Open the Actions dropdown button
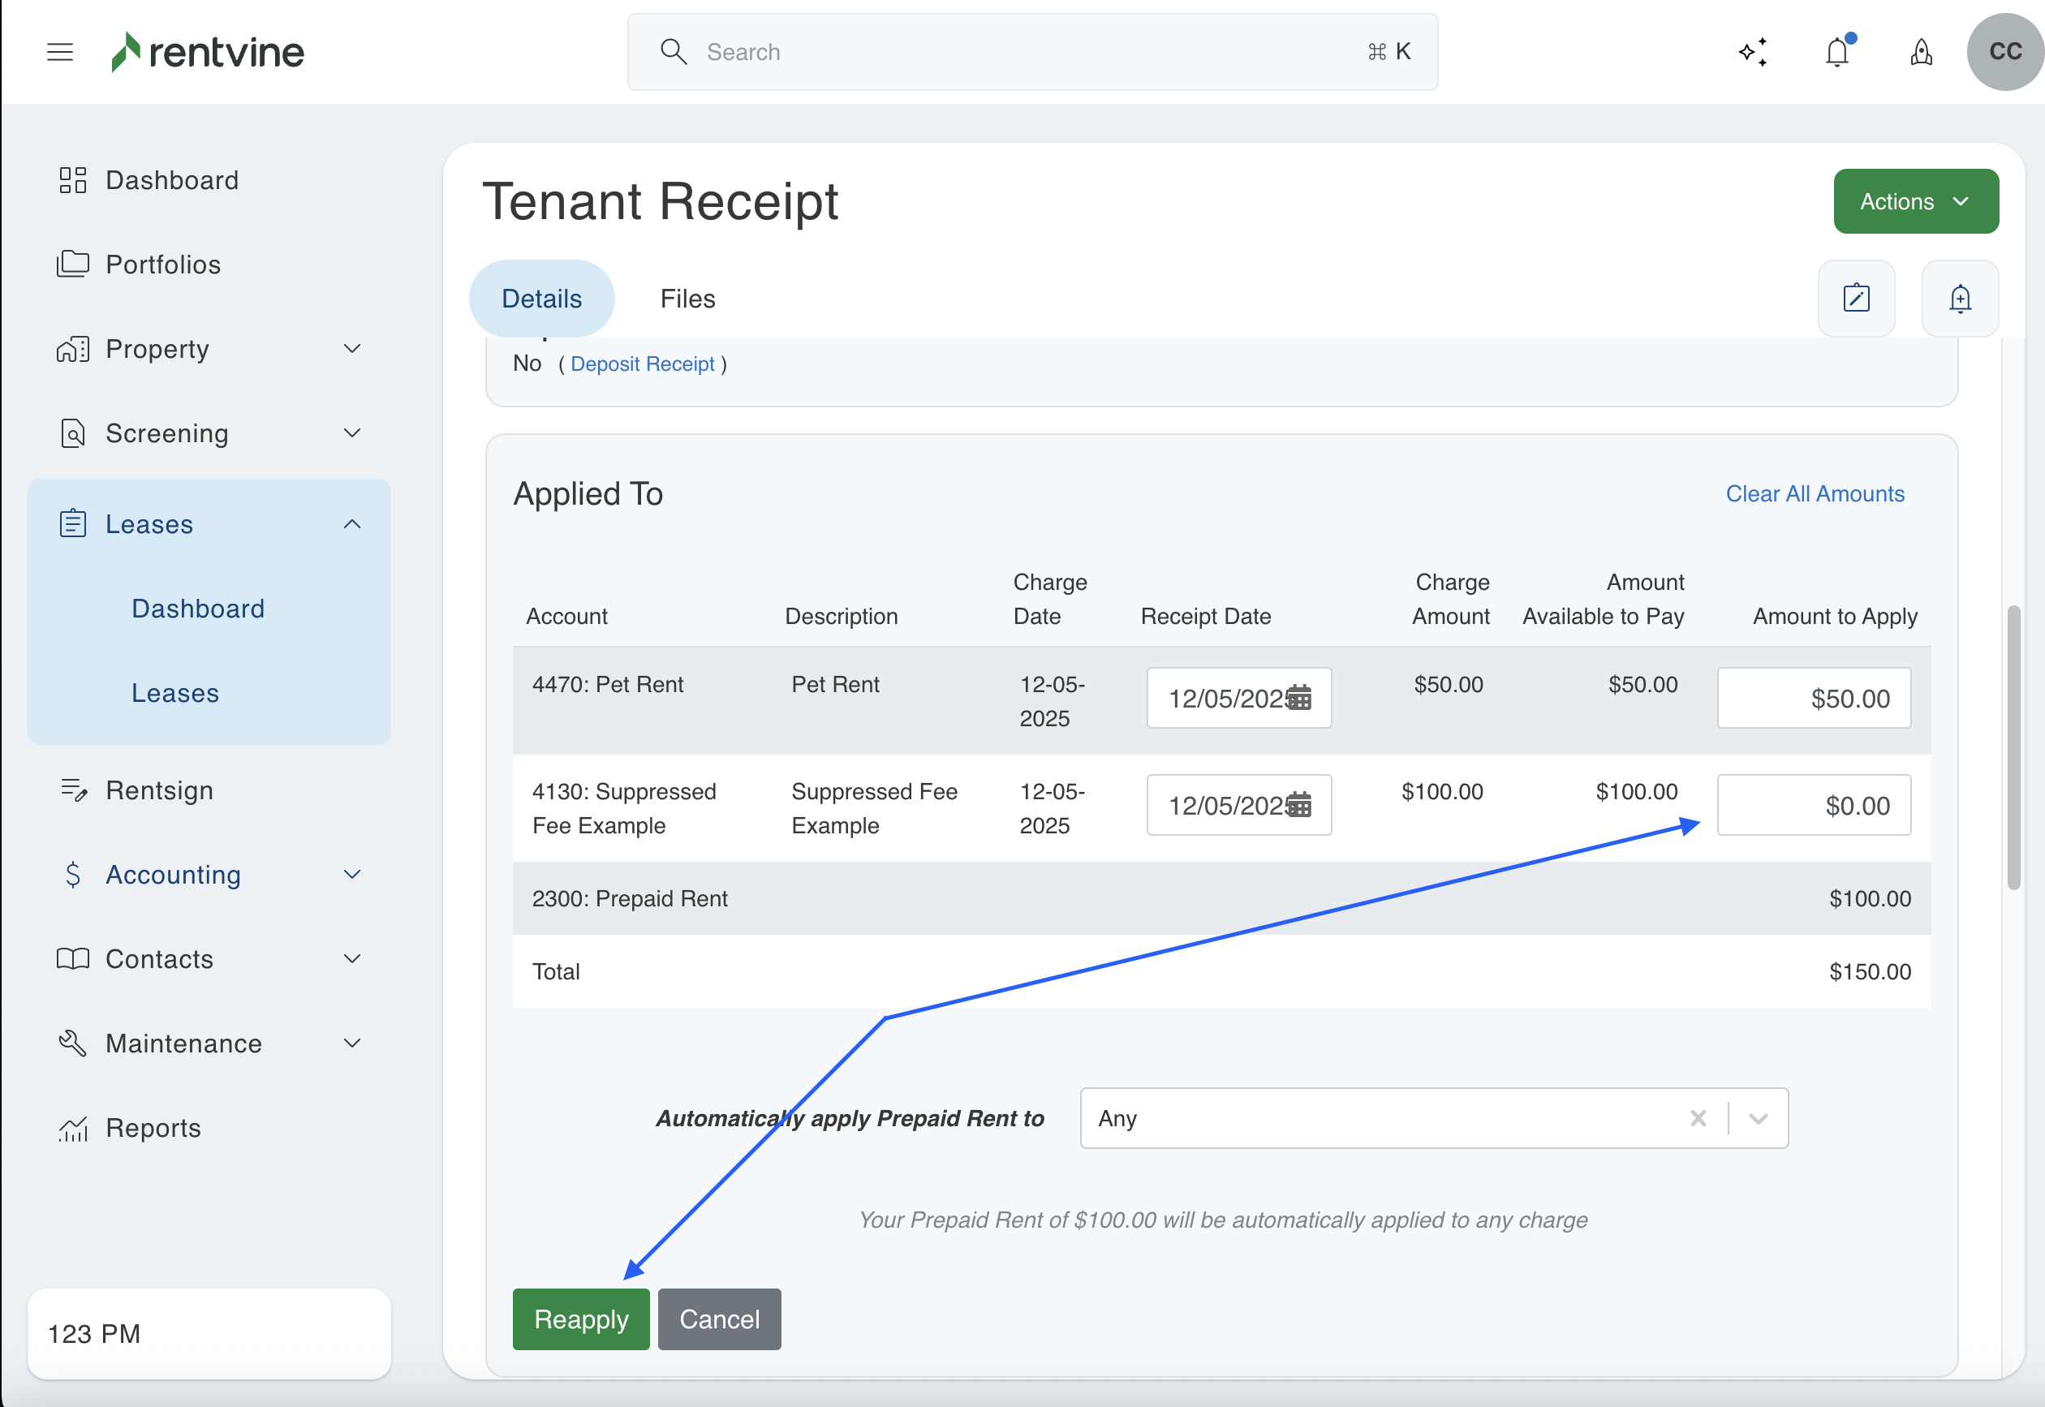Screen dimensions: 2045x1407 click(1915, 201)
